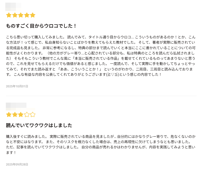201x171 pixels.
Task: Click the review title ものすごく目からウロコでした！
Action: coord(41,26)
